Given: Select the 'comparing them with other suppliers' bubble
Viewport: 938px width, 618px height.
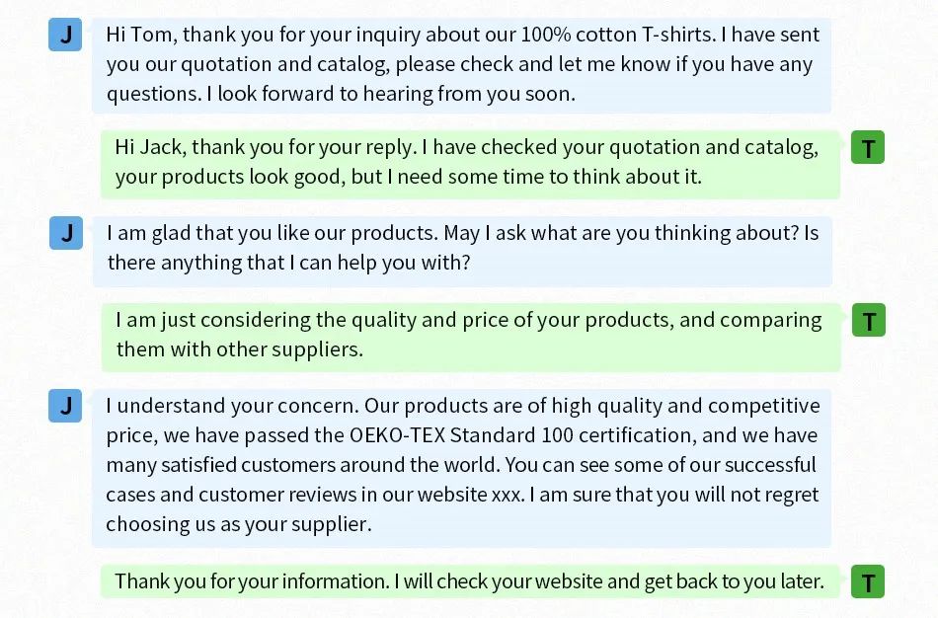Looking at the screenshot, I should (x=471, y=338).
